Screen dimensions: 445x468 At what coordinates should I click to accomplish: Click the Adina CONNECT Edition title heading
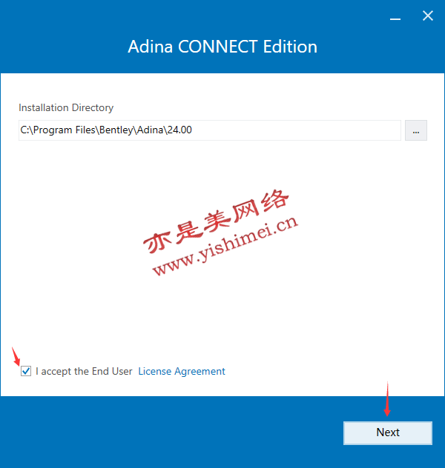(x=222, y=47)
